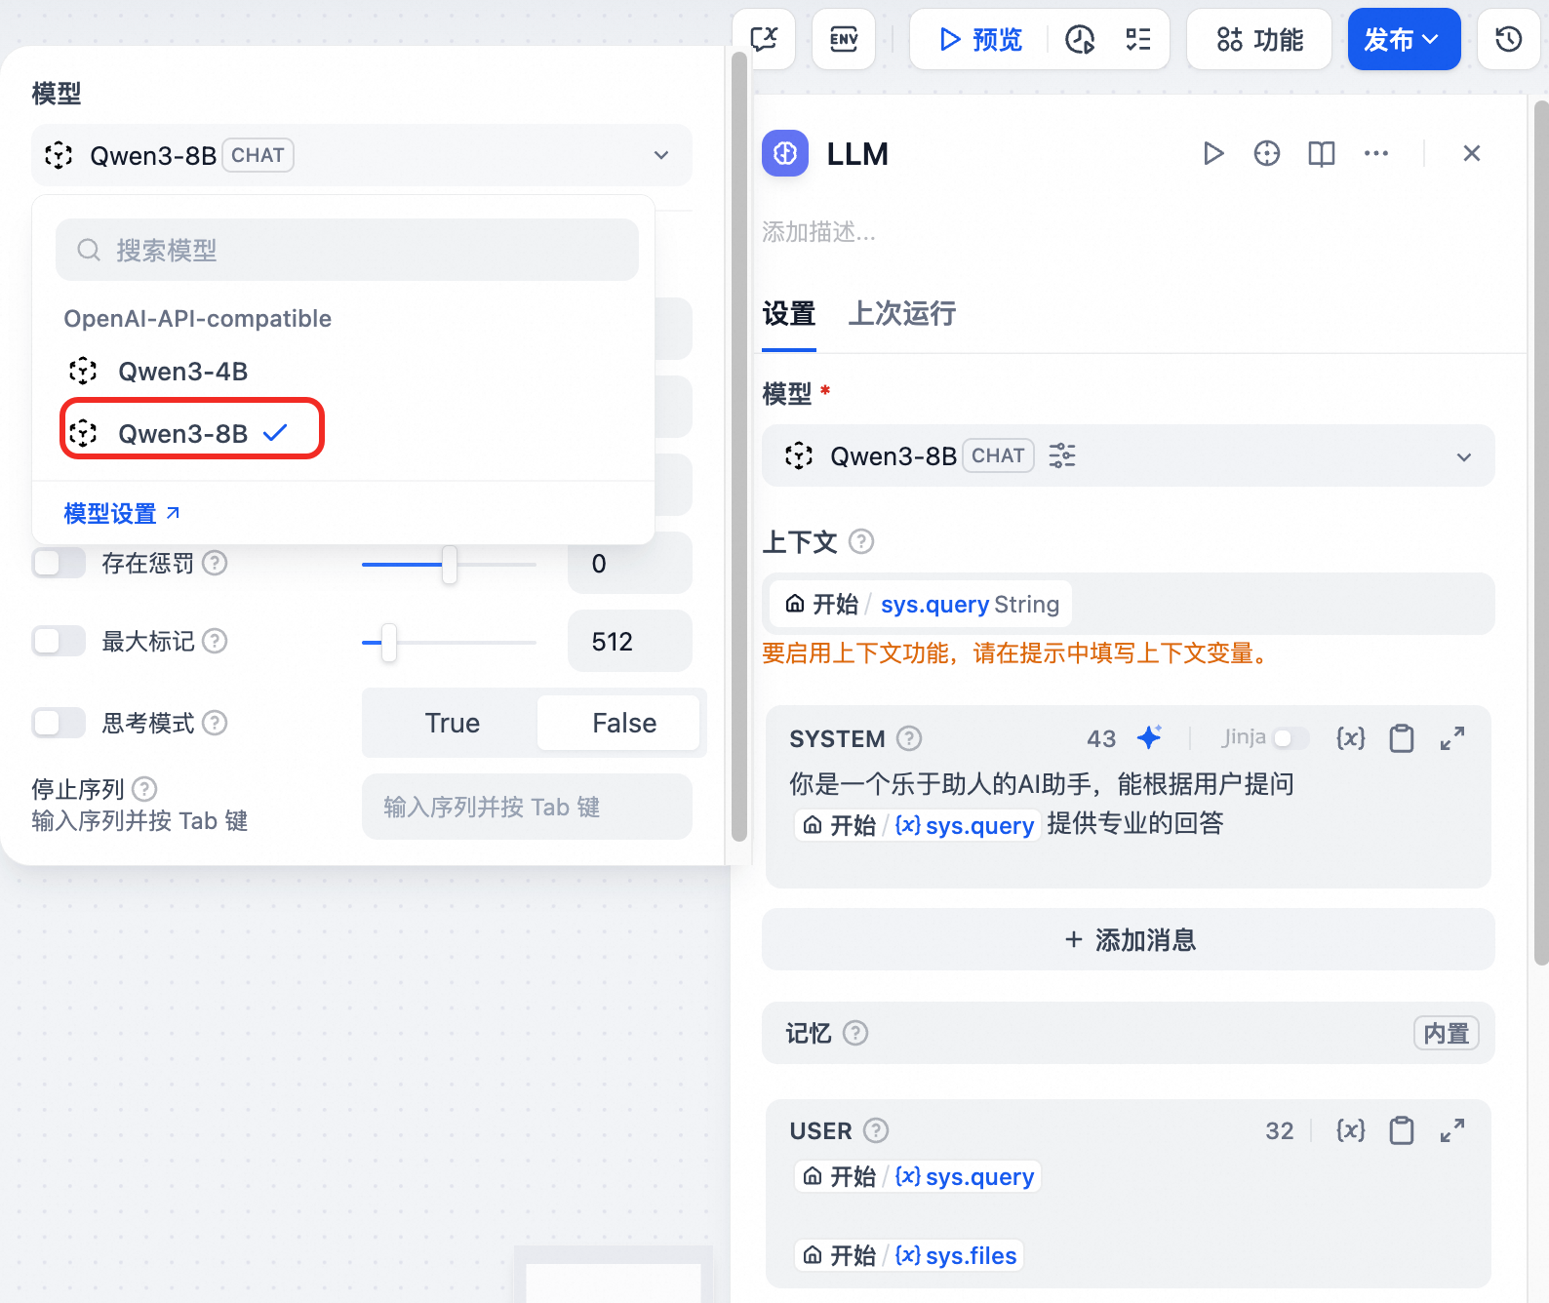Screen dimensions: 1549x1303
Task: Click Add Message (添加消息) button
Action: point(1128,939)
